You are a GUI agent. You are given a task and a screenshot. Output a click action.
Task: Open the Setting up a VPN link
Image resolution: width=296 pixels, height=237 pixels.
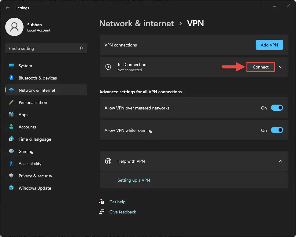point(134,180)
